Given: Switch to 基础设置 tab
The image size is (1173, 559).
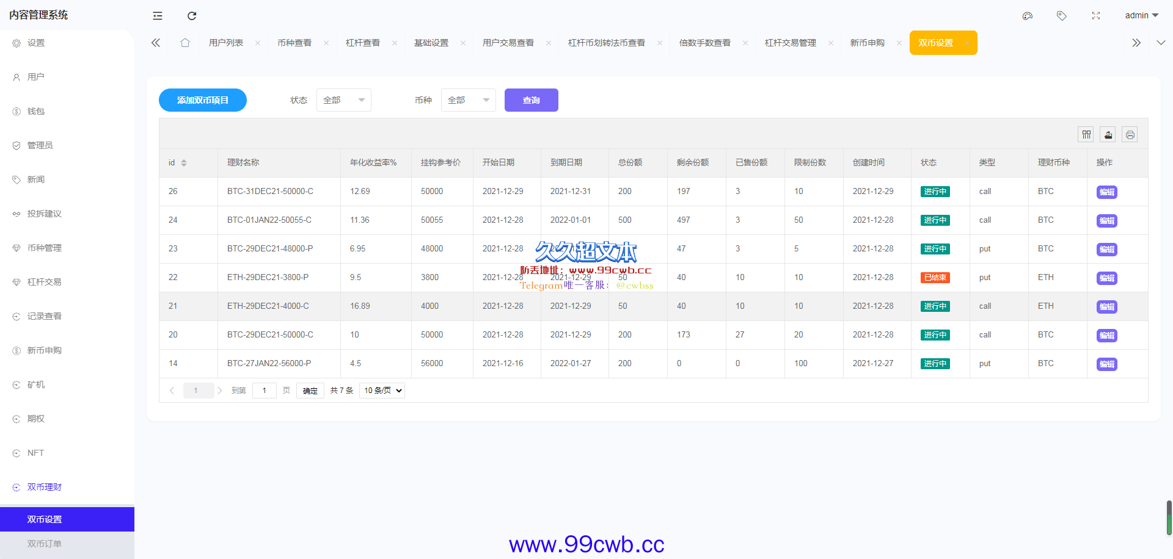Looking at the screenshot, I should pyautogui.click(x=431, y=43).
